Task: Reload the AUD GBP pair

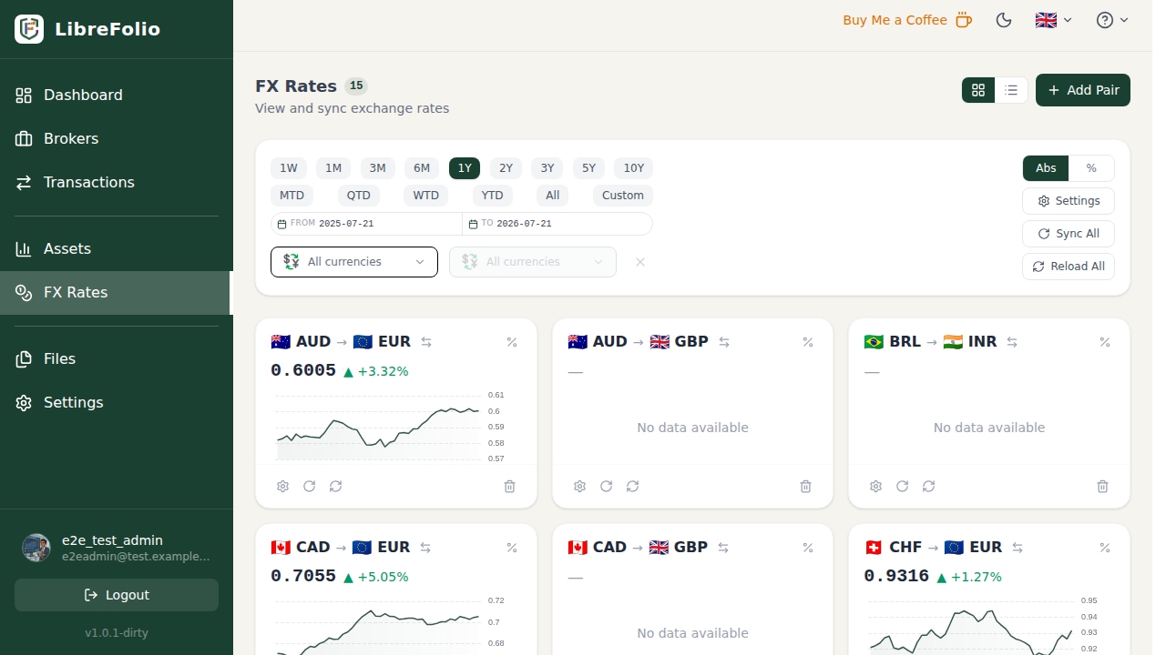Action: 632,487
